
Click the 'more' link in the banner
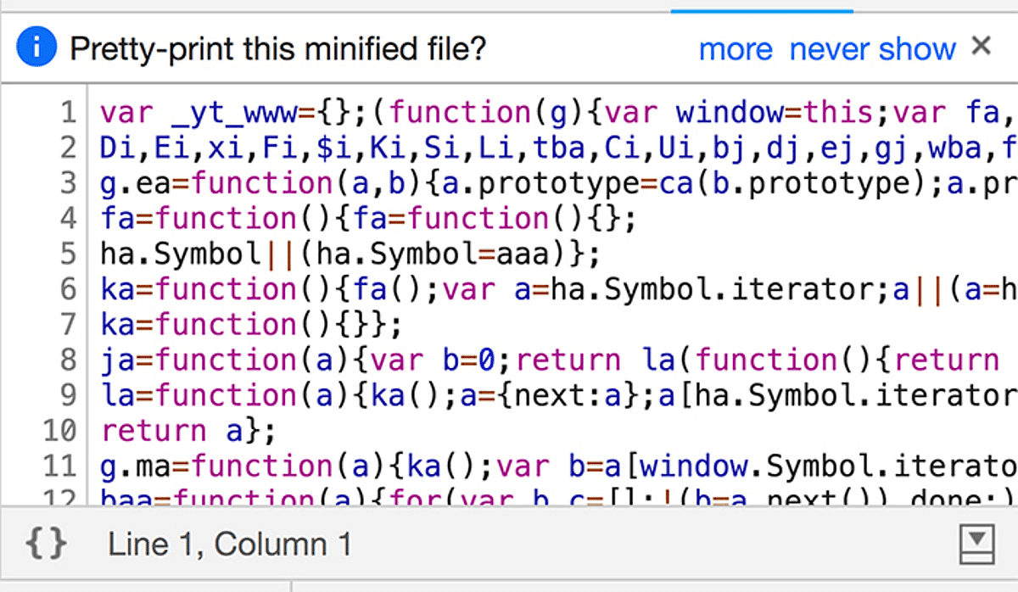tap(735, 48)
